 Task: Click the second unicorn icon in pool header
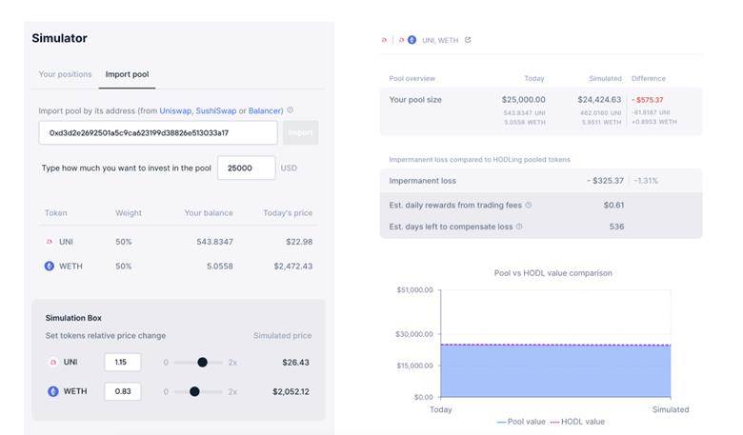(401, 40)
